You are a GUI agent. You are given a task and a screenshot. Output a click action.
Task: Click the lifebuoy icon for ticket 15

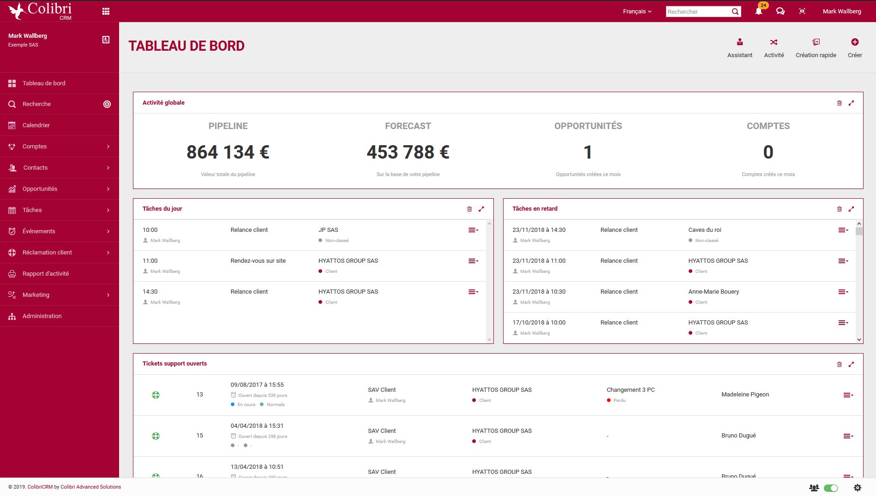(x=156, y=436)
